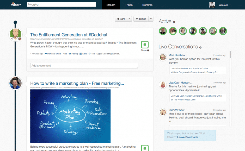Switch to the Bonfires tab
245x151 pixels.
pos(147,5)
